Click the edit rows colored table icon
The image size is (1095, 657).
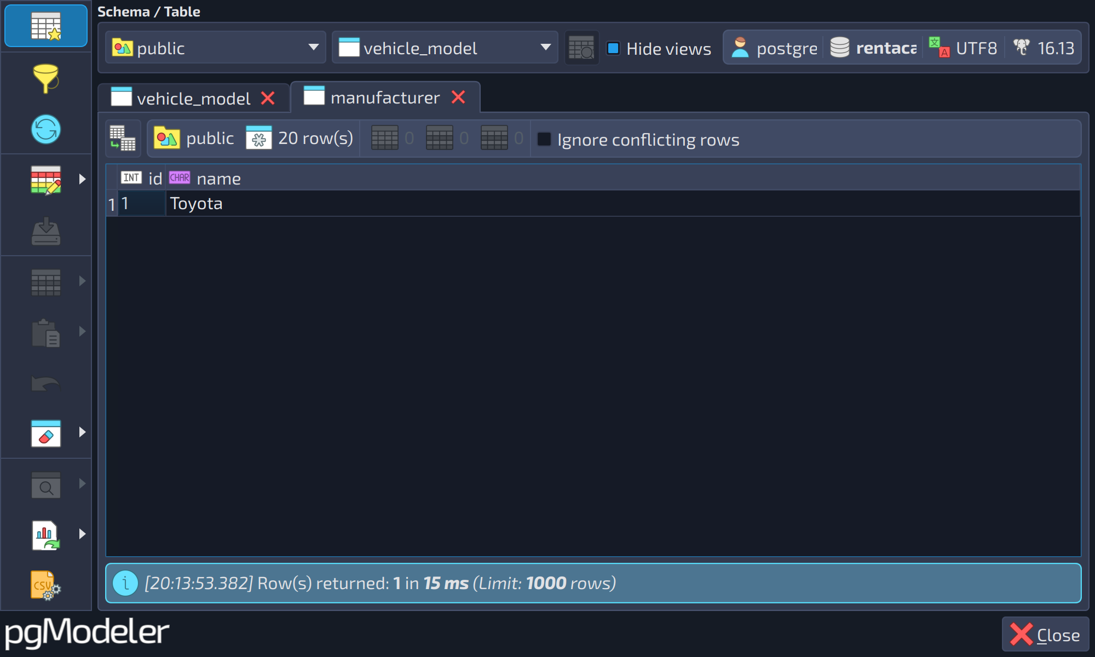coord(46,180)
